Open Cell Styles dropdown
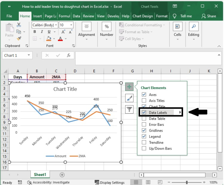224x185 pixels. pos(132,39)
